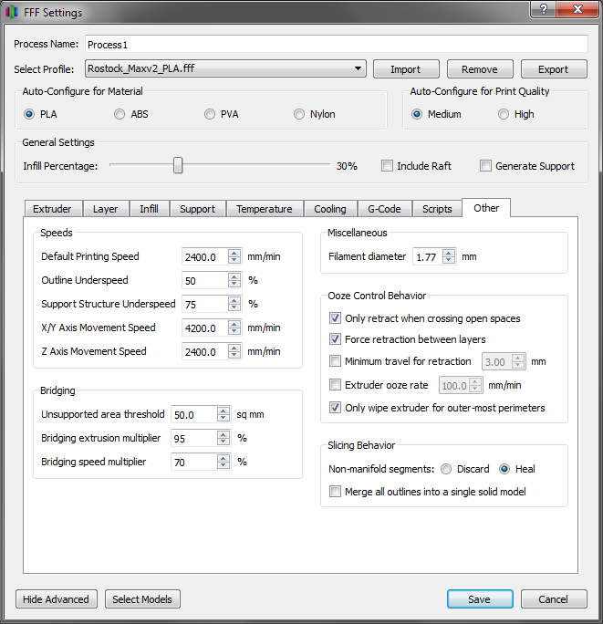The width and height of the screenshot is (603, 624).
Task: Decrease Z Axis Movement Speed value
Action: point(234,356)
